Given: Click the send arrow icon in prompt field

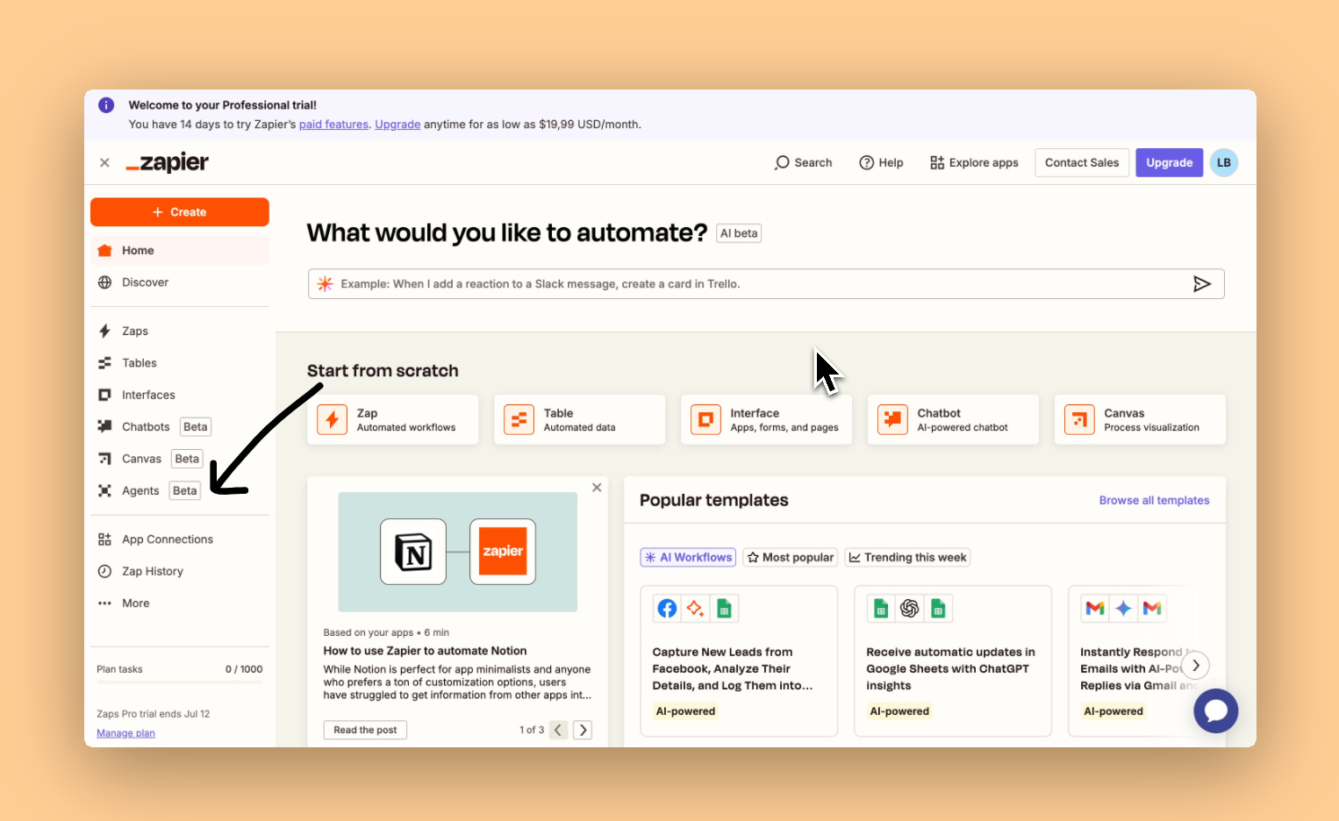Looking at the screenshot, I should tap(1202, 284).
